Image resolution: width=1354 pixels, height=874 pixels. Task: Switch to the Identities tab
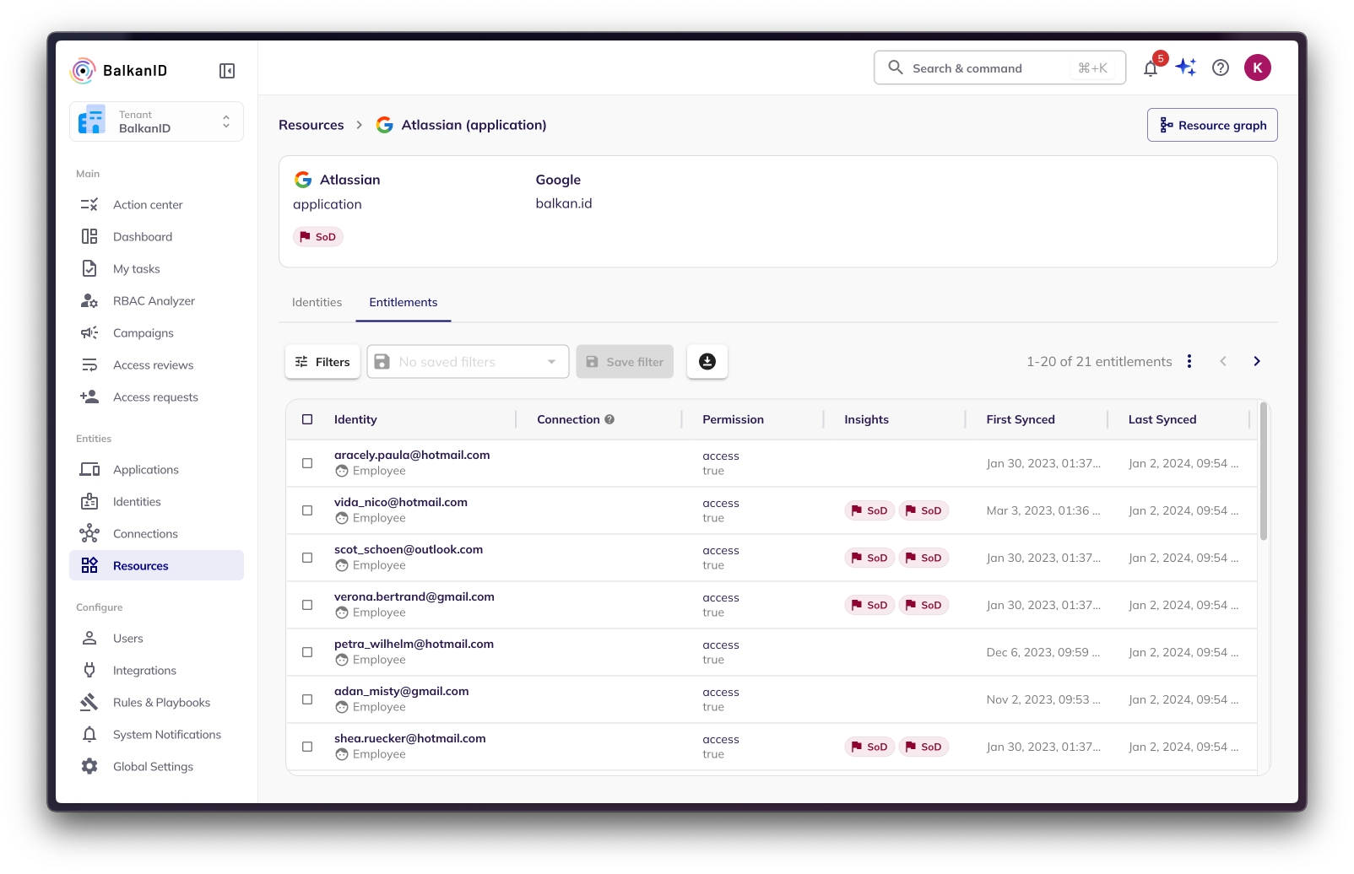point(317,302)
